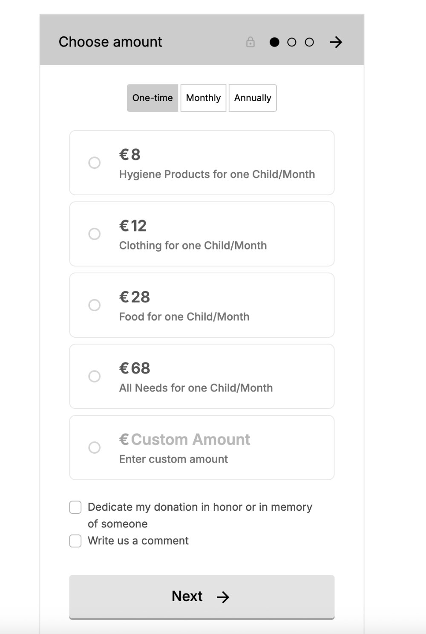
Task: Enable dedicate donation in honor checkbox
Action: click(75, 507)
